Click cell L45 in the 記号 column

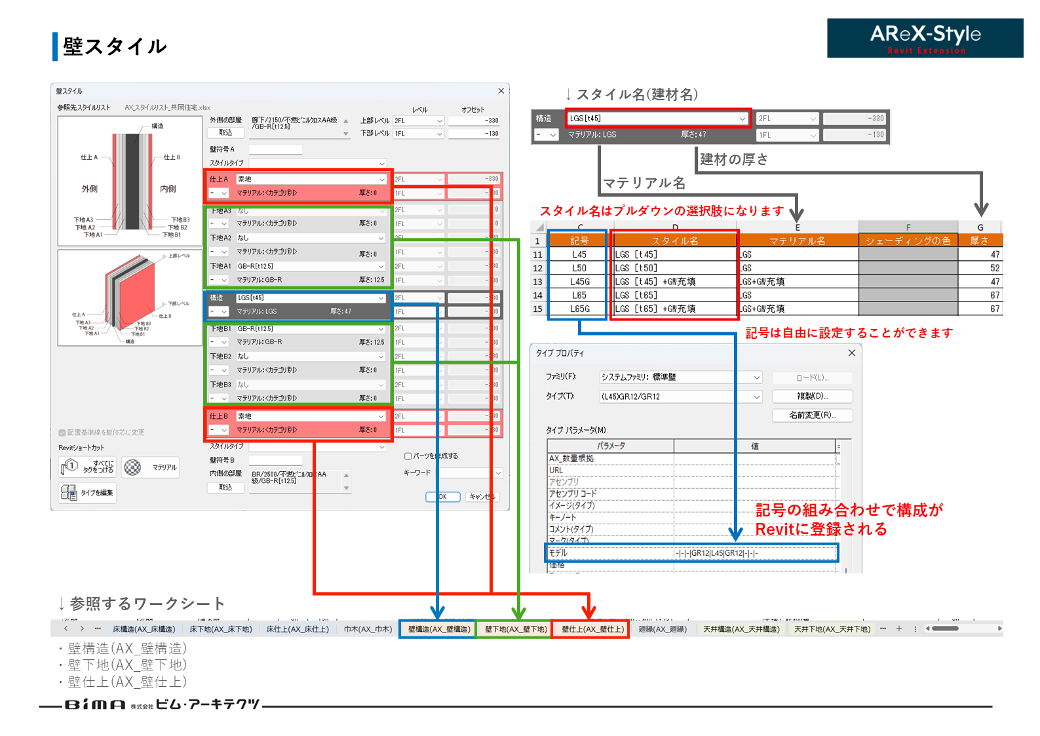[579, 254]
